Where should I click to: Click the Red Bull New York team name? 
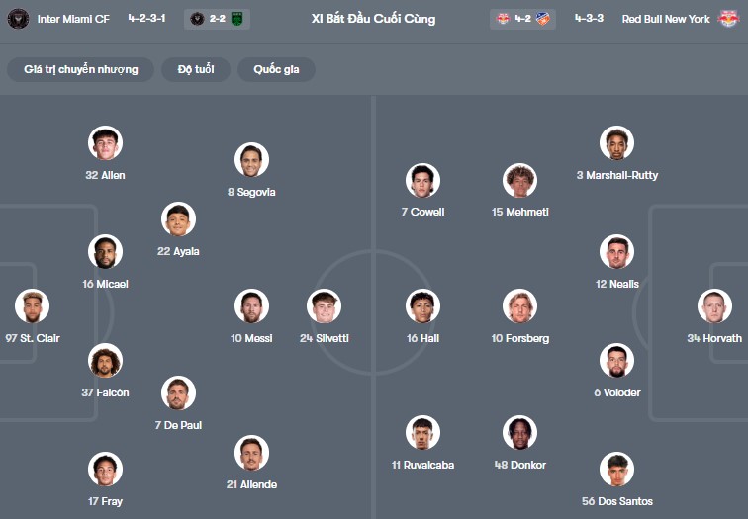665,19
